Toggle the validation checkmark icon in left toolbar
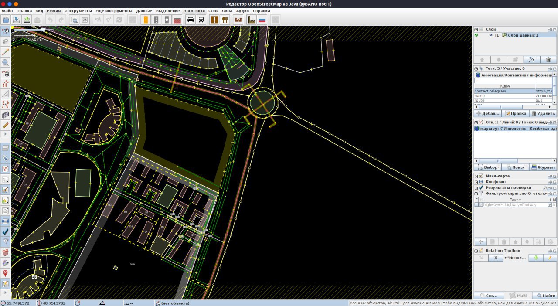 6,231
